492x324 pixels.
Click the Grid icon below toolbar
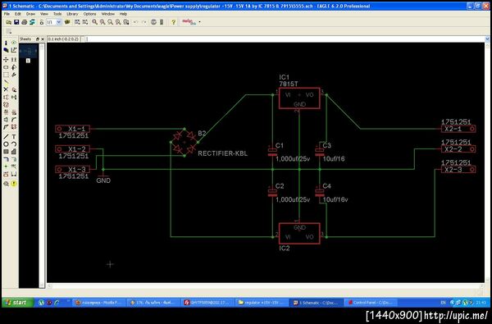[8, 31]
